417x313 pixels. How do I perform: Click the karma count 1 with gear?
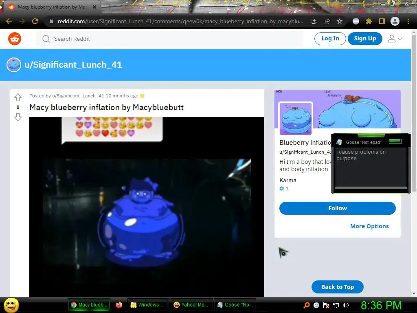[284, 189]
